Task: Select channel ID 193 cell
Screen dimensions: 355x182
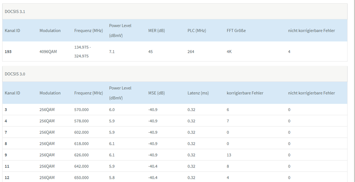Action: [8, 51]
